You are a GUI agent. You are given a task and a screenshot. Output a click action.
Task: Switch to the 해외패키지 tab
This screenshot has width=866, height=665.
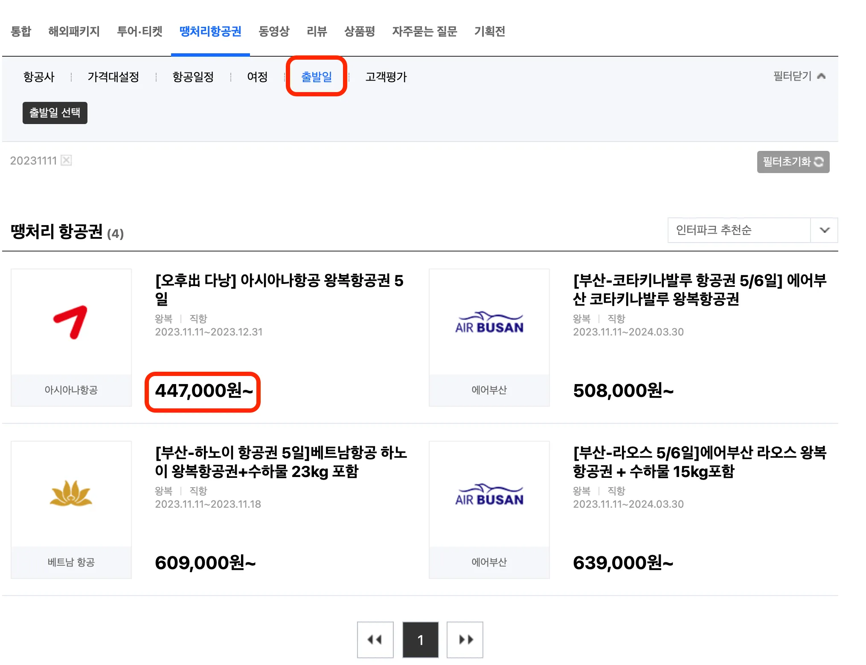[x=74, y=31]
